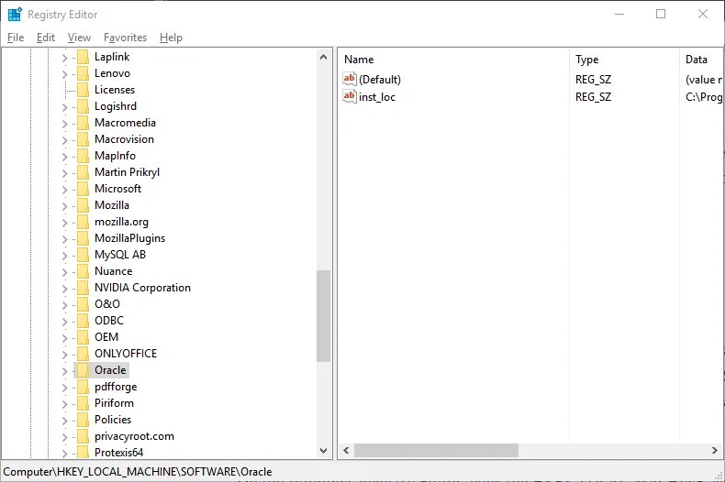
Task: Expand the Mozilla key
Action: pyautogui.click(x=65, y=206)
